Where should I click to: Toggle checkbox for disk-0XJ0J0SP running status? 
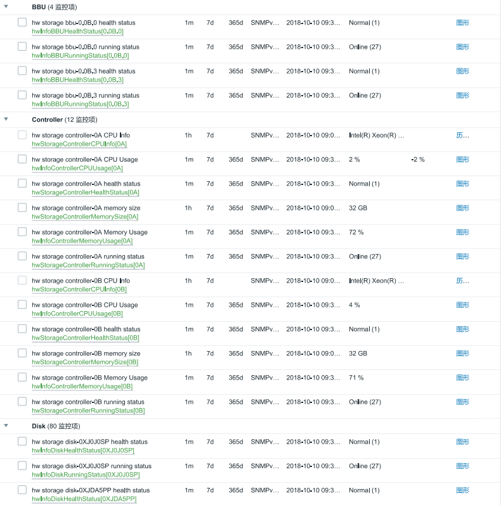[22, 466]
